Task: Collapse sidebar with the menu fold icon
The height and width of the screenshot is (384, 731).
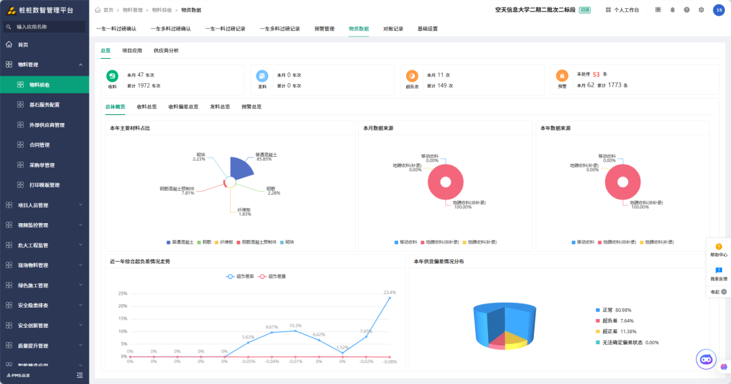Action: tap(80, 375)
